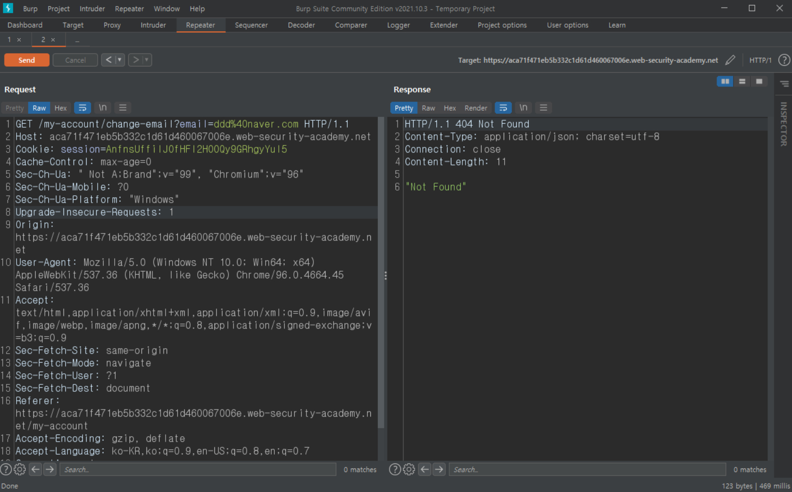Image resolution: width=792 pixels, height=492 pixels.
Task: Go forward in request history
Action: pos(136,60)
